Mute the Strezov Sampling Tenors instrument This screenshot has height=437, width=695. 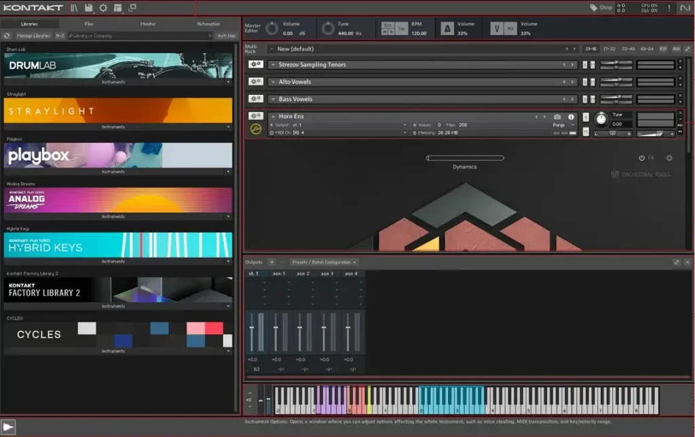coord(593,65)
